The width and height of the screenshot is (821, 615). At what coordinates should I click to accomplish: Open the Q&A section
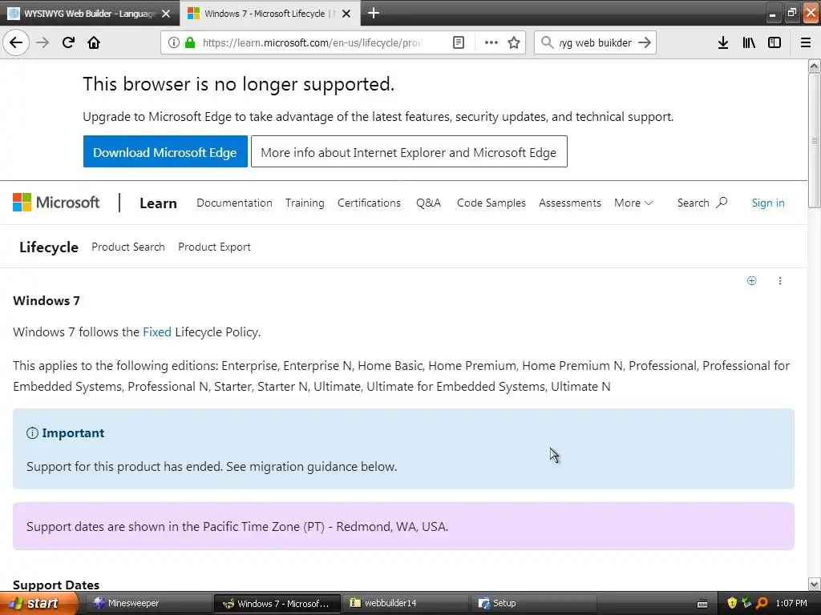point(428,203)
